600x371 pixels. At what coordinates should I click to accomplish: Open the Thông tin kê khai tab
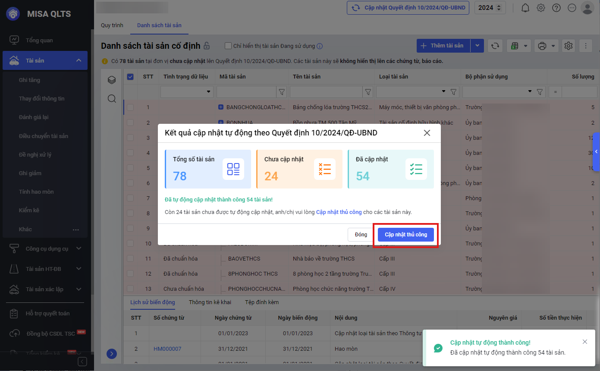(x=210, y=302)
